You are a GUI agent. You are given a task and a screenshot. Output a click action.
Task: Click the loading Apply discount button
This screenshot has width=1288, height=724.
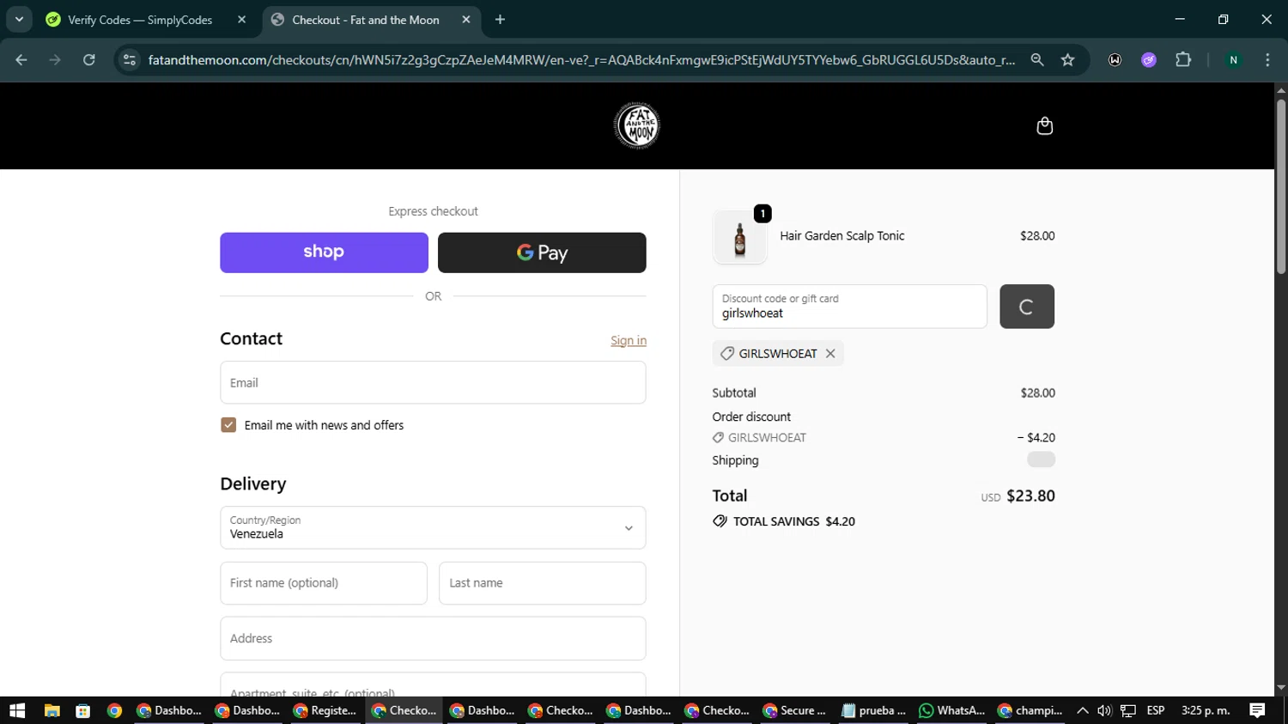click(x=1027, y=307)
